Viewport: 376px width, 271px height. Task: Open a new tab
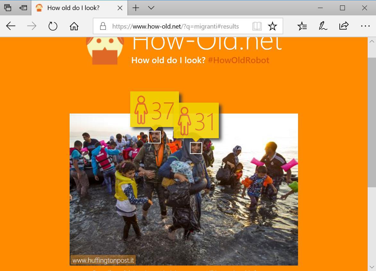[136, 8]
